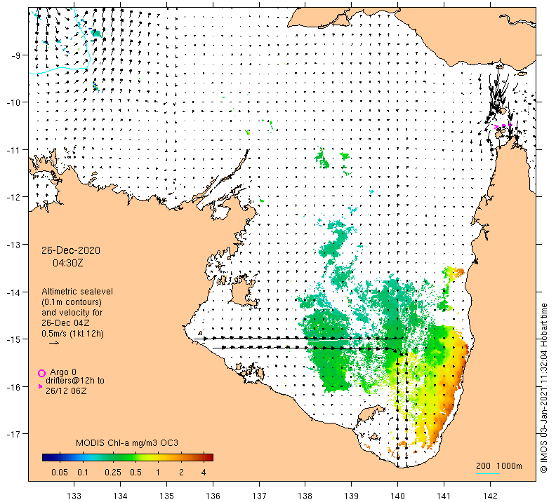Screen dimensions: 556x502
Task: Click the magenta drifter markers near Torres Strait
Action: pyautogui.click(x=503, y=125)
